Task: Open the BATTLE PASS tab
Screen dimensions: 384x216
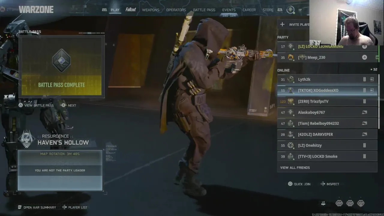Action: coord(204,10)
